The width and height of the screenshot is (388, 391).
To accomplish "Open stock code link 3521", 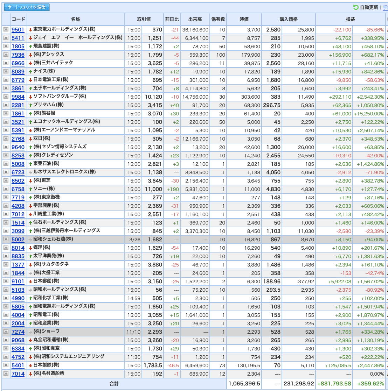I will 18,122.
